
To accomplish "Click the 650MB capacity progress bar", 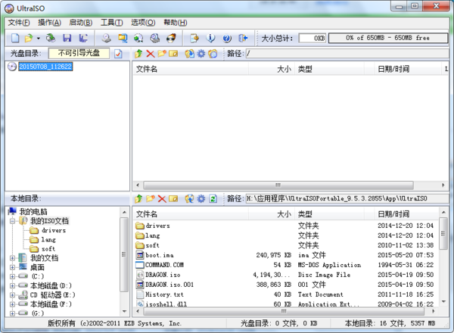I will pos(388,38).
